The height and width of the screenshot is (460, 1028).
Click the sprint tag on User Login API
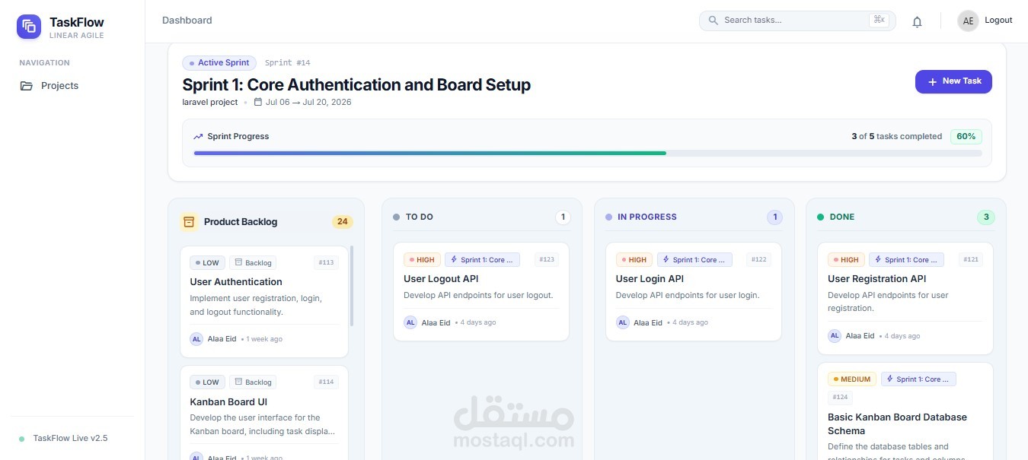pos(694,260)
